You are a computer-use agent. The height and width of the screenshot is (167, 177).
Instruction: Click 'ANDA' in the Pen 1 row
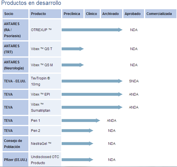(x=112, y=121)
